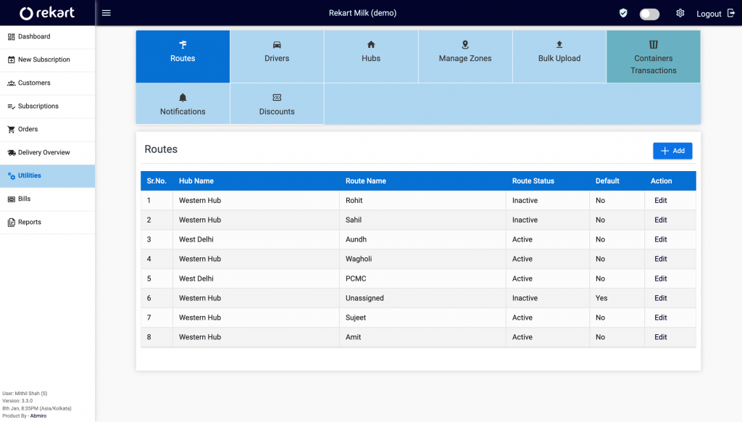Click the rekart logo
Viewport: 742px width, 422px height.
pyautogui.click(x=47, y=13)
